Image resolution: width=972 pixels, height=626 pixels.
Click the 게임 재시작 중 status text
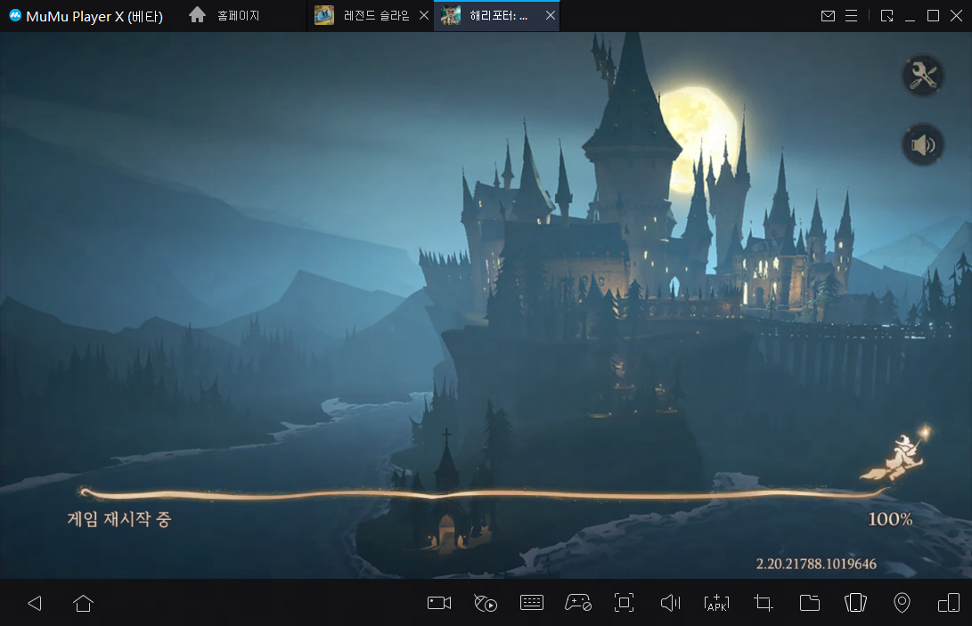click(x=119, y=519)
